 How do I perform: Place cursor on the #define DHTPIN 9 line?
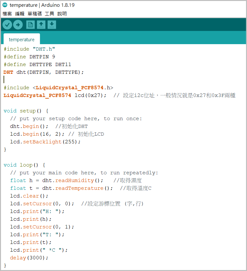[x=29, y=57]
